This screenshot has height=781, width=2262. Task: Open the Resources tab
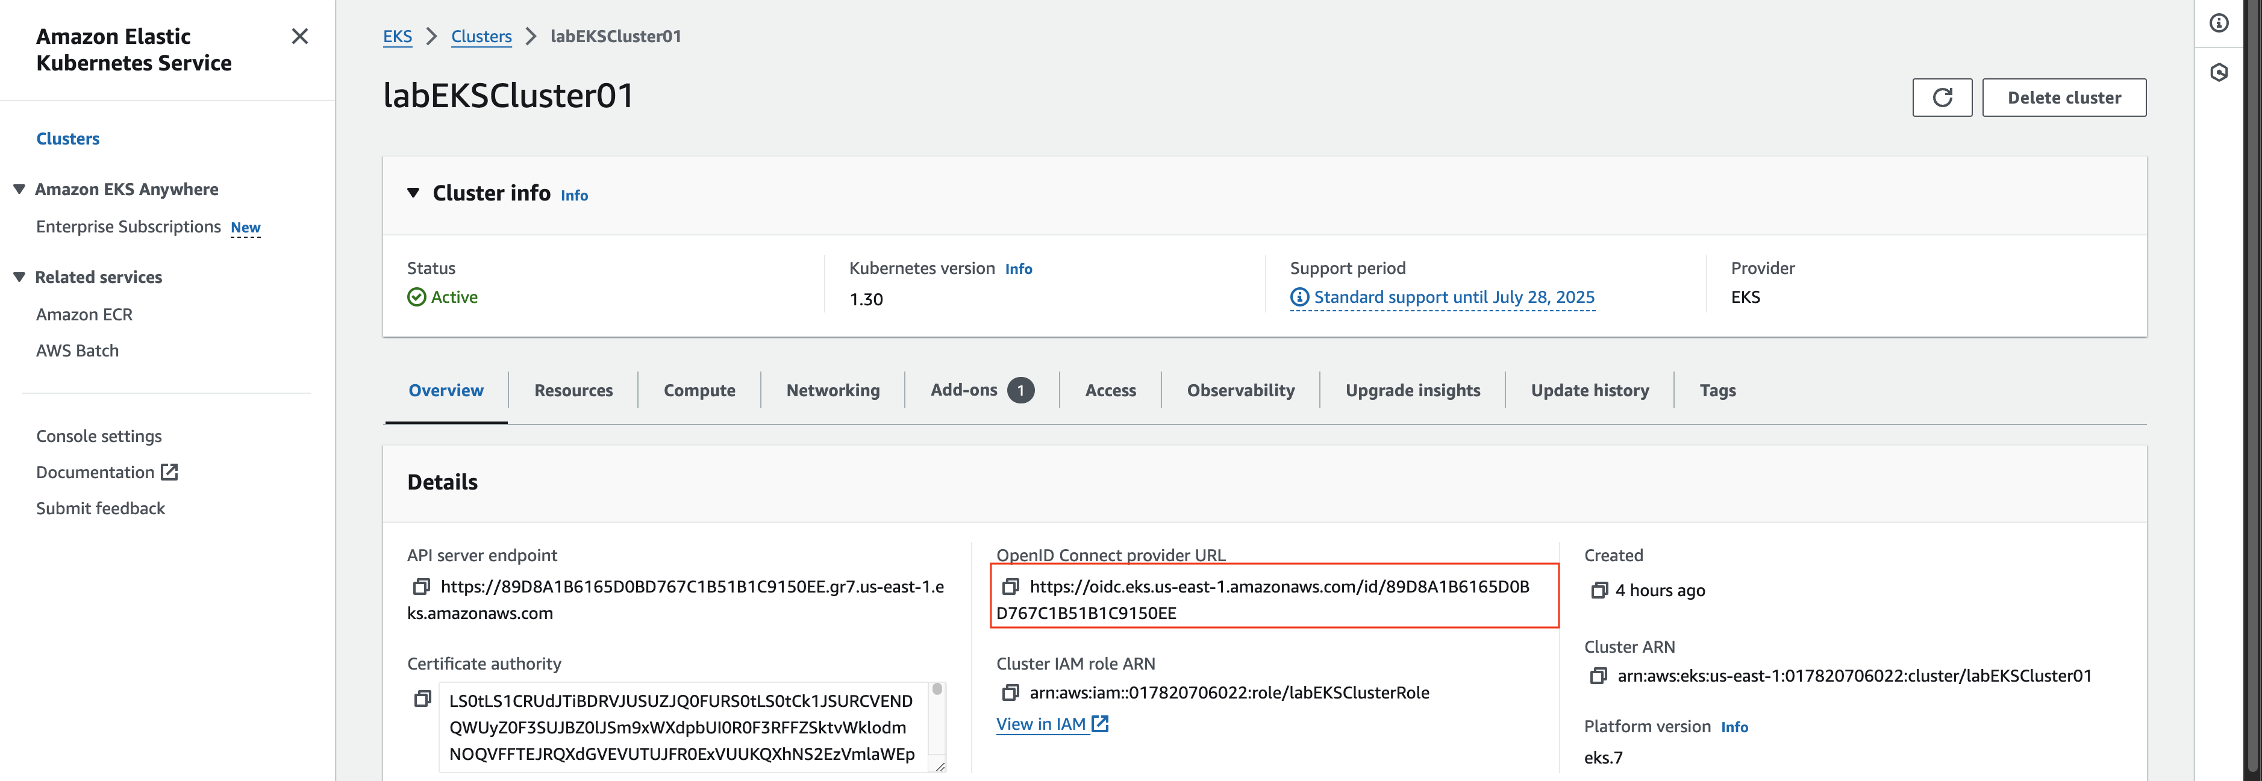(x=573, y=390)
